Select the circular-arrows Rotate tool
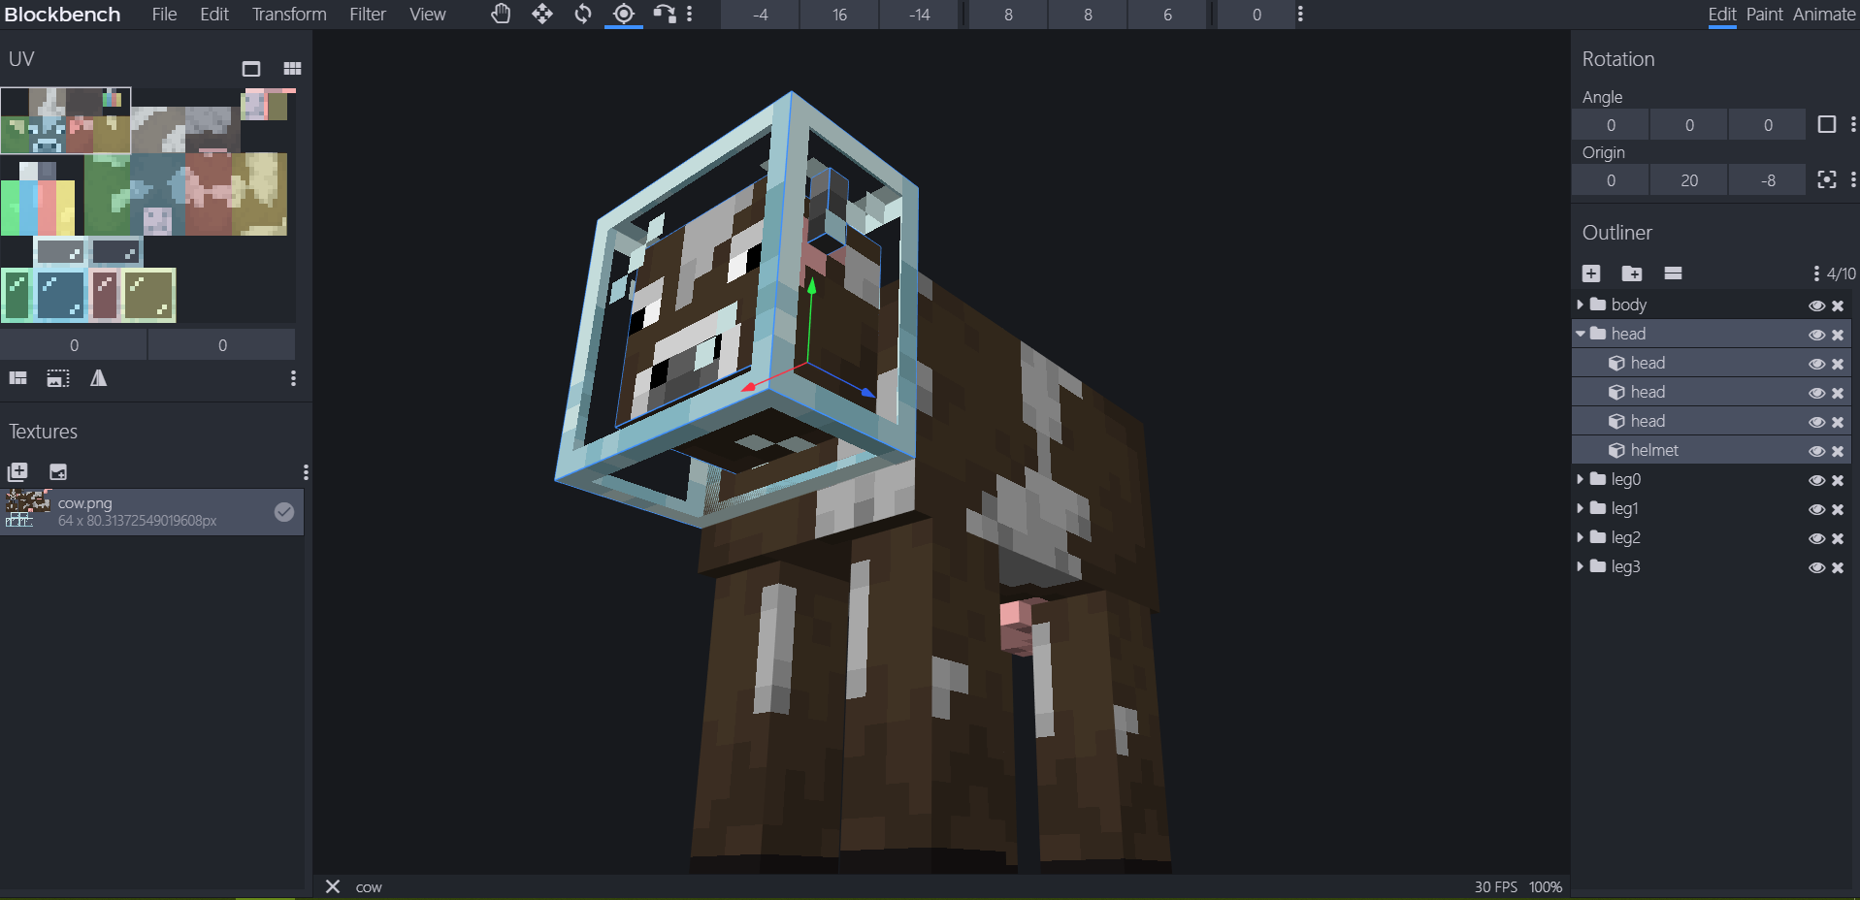The width and height of the screenshot is (1860, 900). [583, 14]
